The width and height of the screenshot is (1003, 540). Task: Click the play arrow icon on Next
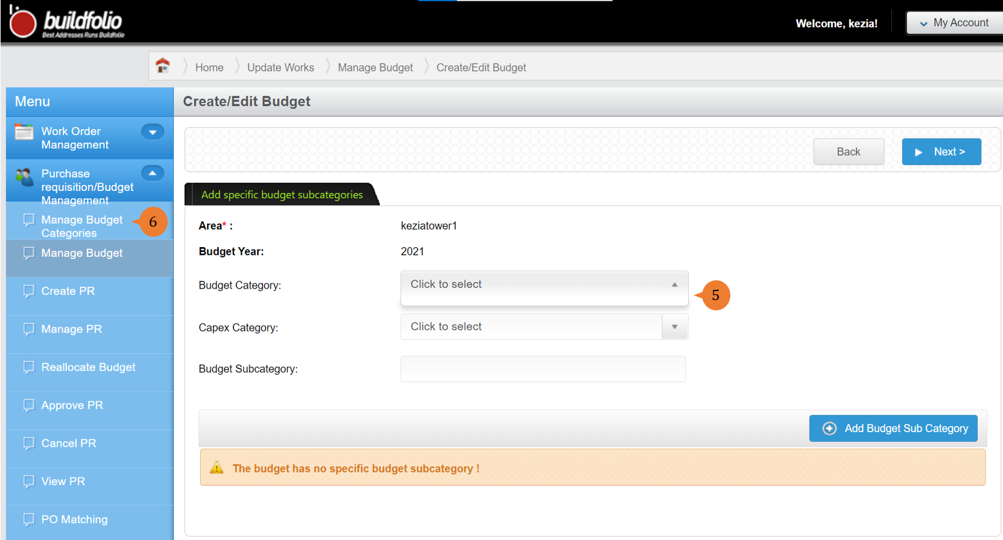tap(919, 152)
